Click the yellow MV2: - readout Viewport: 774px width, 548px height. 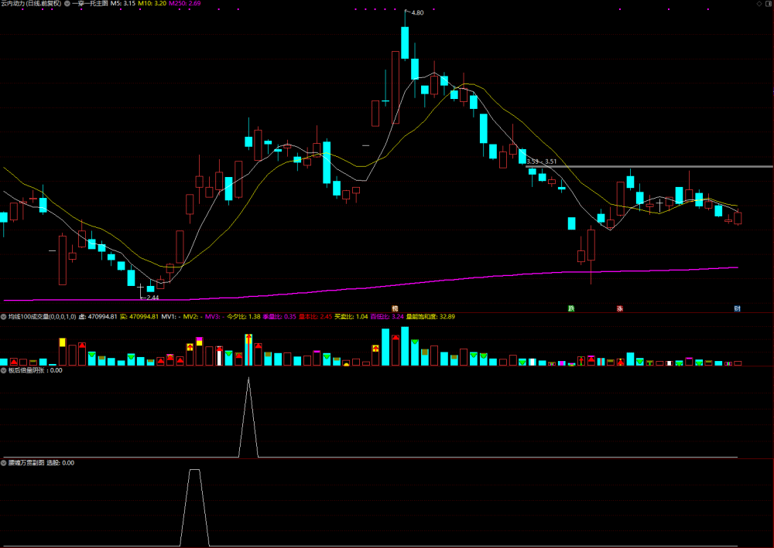193,317
